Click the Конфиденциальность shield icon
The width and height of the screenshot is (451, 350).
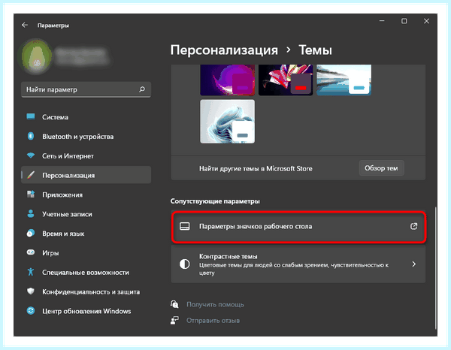pyautogui.click(x=31, y=291)
